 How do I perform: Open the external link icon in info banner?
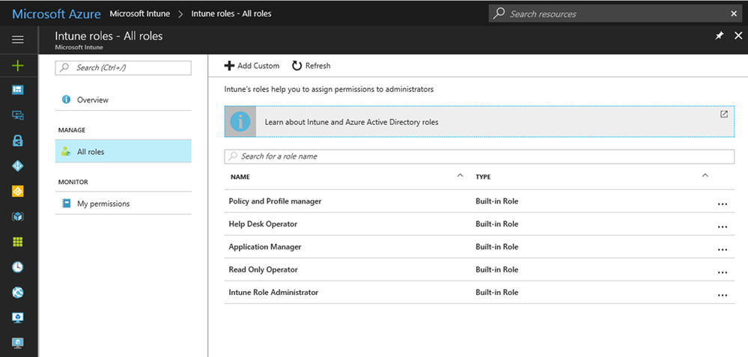click(x=724, y=115)
